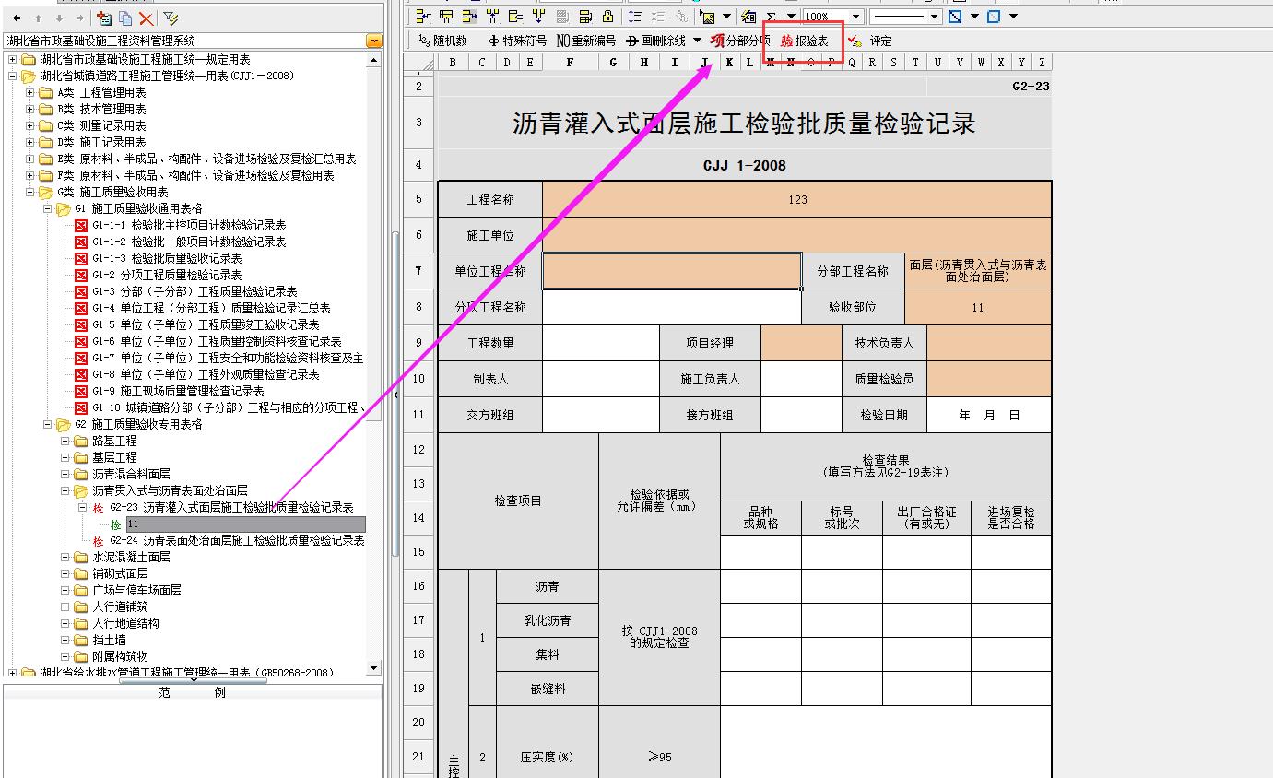
Task: Click the 评定 evaluation button
Action: pos(871,41)
